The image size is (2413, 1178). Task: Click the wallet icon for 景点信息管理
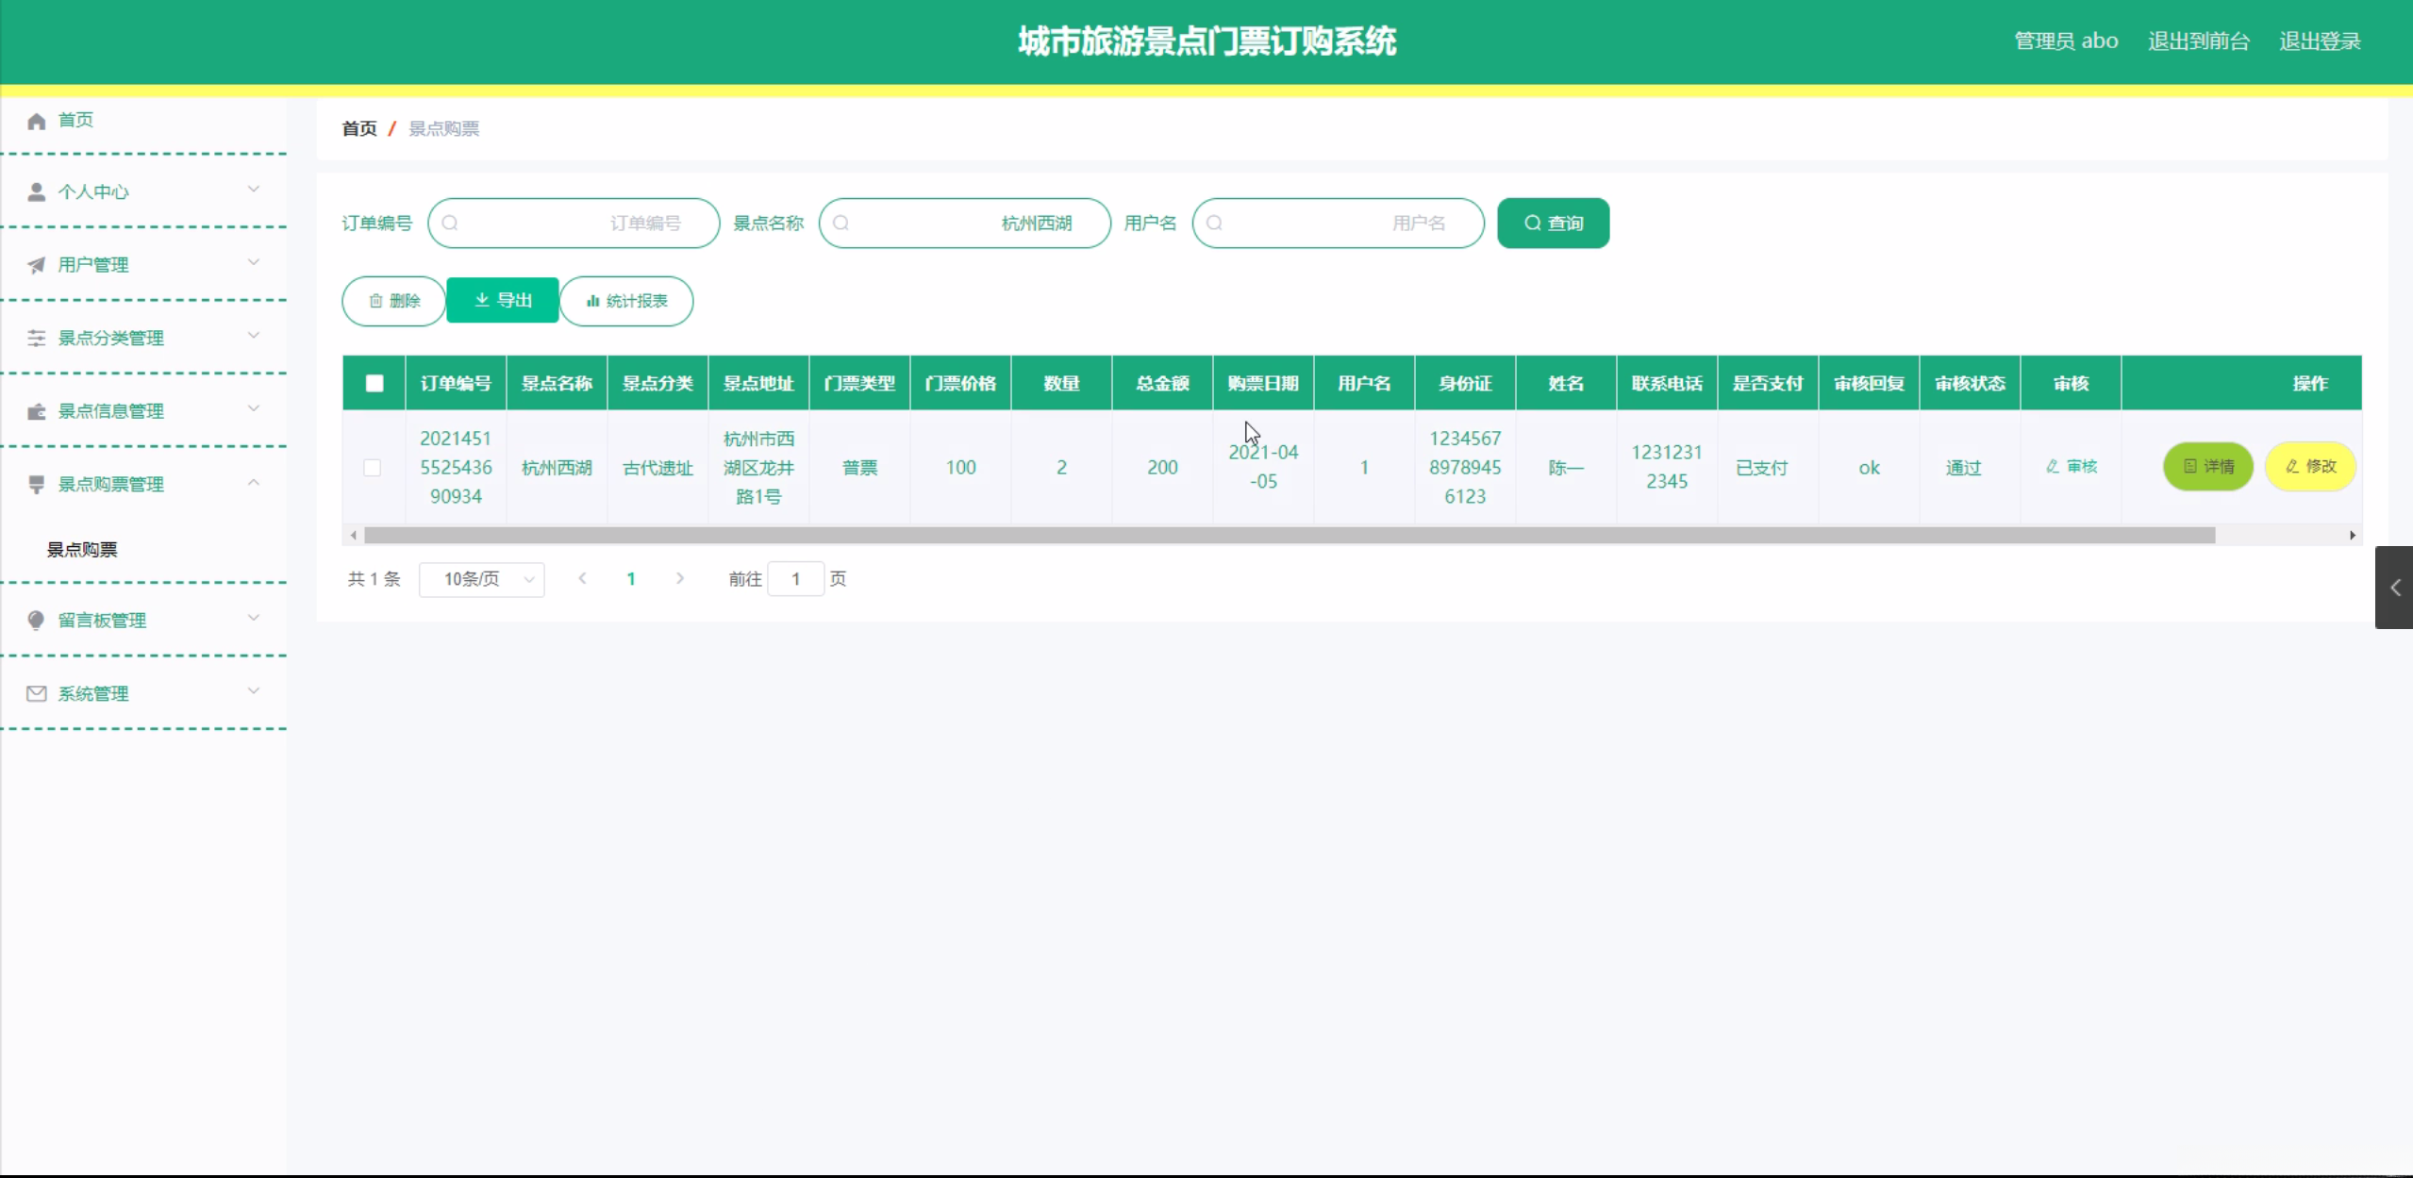pyautogui.click(x=37, y=411)
